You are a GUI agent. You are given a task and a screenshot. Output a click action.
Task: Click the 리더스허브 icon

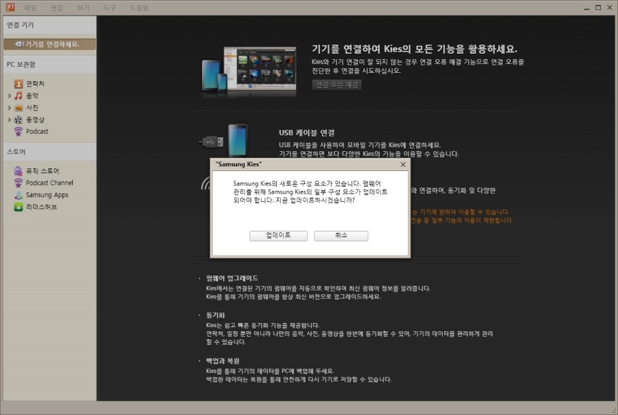pyautogui.click(x=19, y=207)
